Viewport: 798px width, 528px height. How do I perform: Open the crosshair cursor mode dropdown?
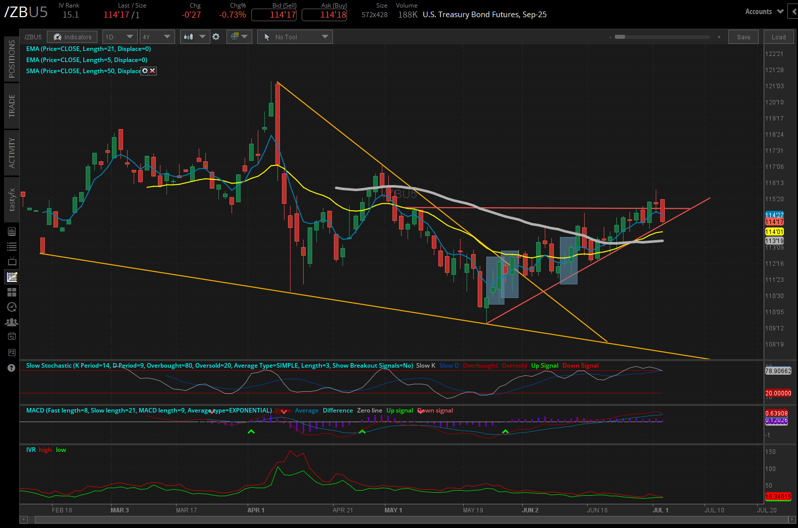pos(239,37)
